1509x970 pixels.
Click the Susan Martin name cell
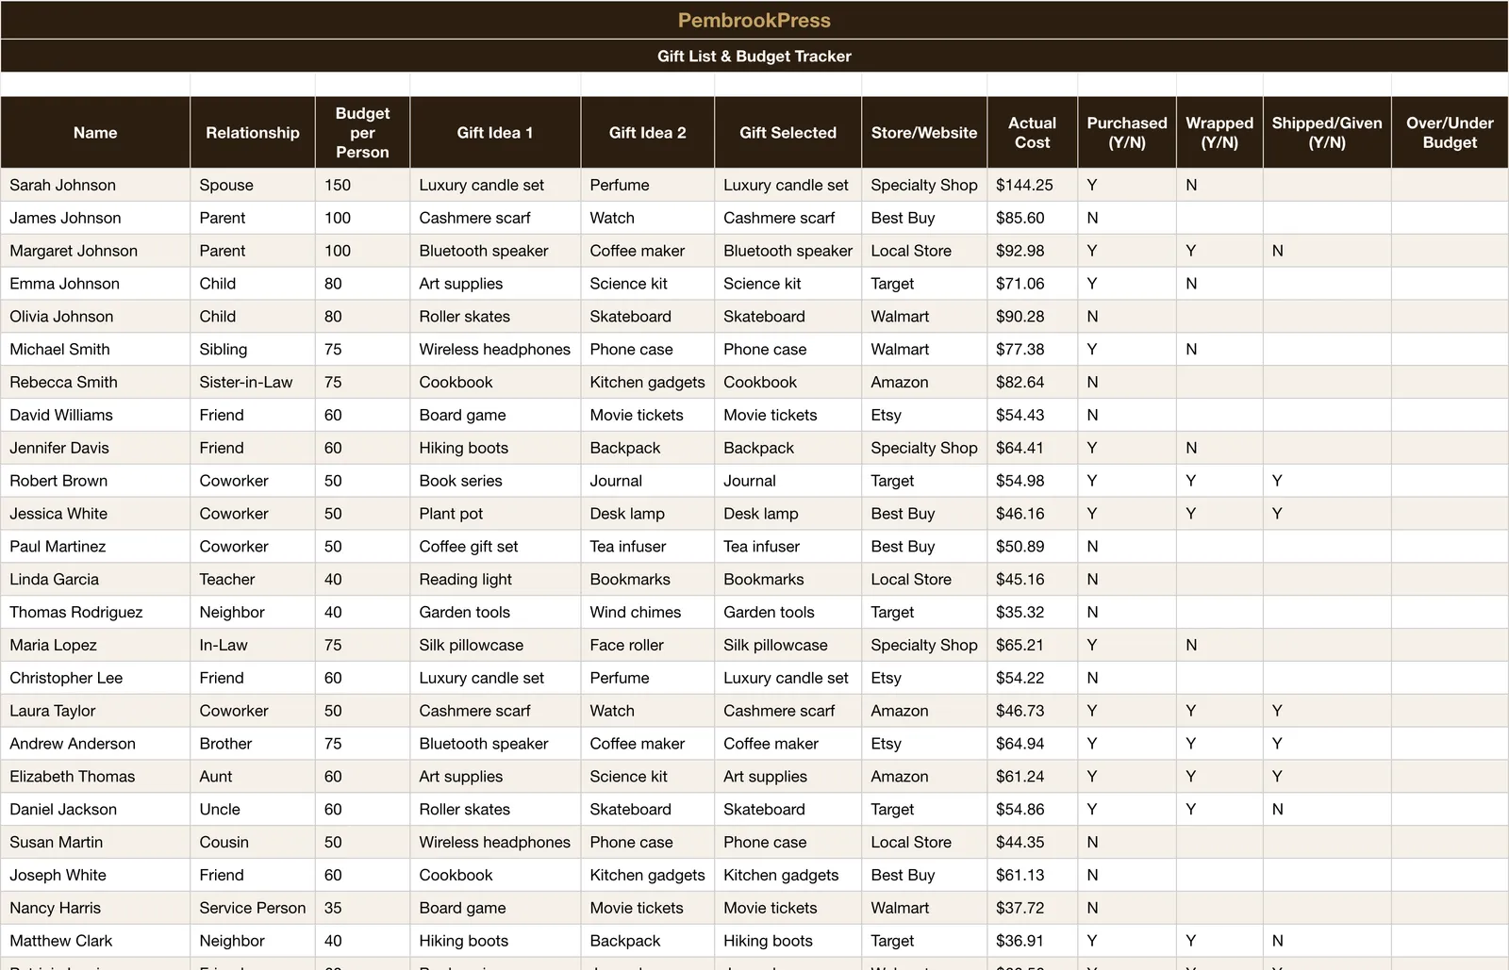95,842
